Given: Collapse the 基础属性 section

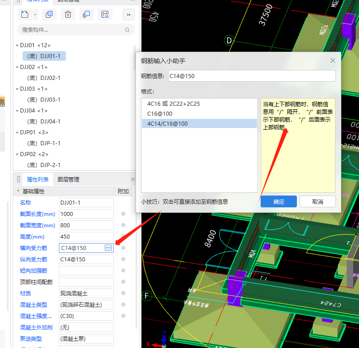Looking at the screenshot, I should pos(18,191).
